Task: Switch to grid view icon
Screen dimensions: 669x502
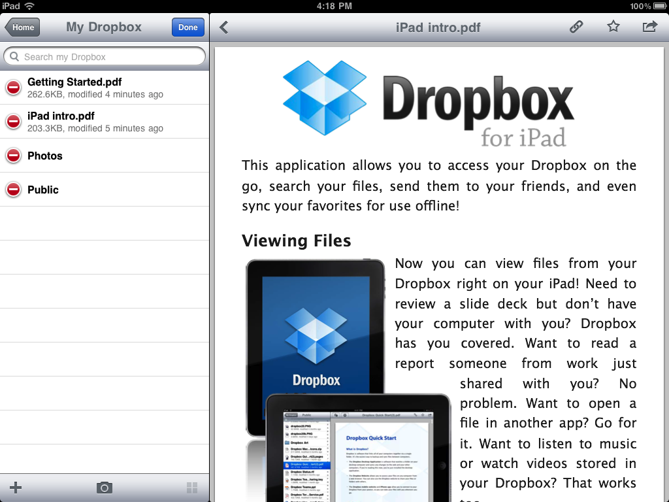Action: click(192, 488)
